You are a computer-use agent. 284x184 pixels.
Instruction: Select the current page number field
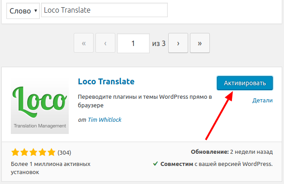click(133, 44)
